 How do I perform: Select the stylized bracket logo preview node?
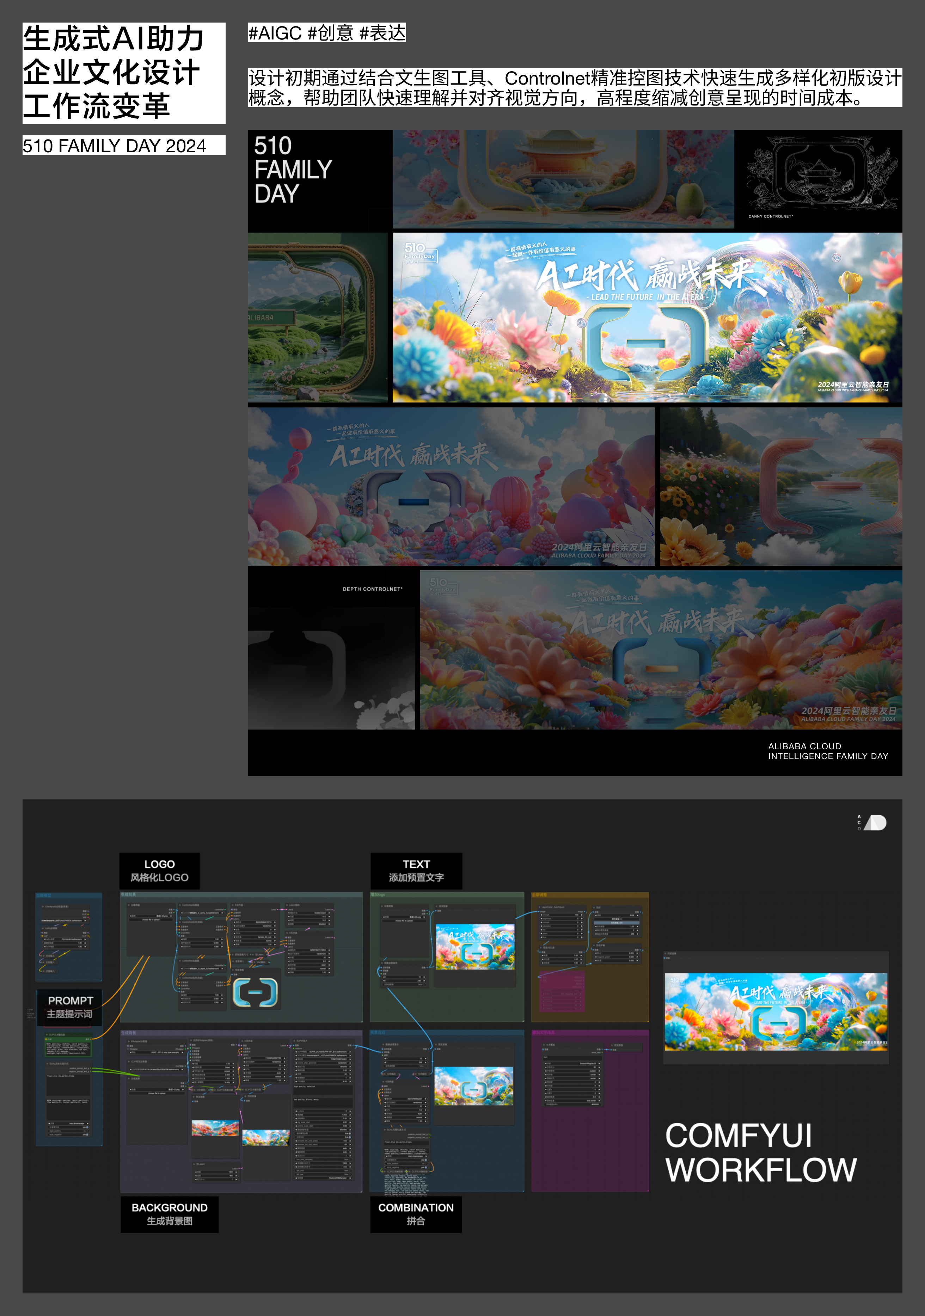[255, 993]
